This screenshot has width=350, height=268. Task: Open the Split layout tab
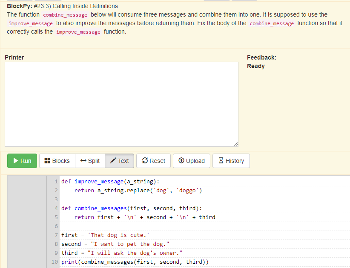90,161
